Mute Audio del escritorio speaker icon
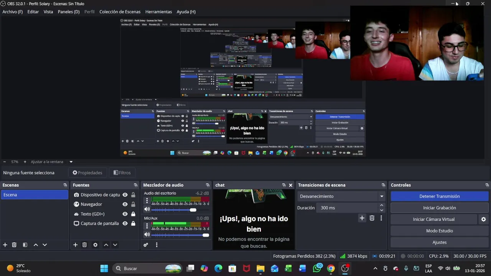The image size is (491, 276). coord(147,209)
